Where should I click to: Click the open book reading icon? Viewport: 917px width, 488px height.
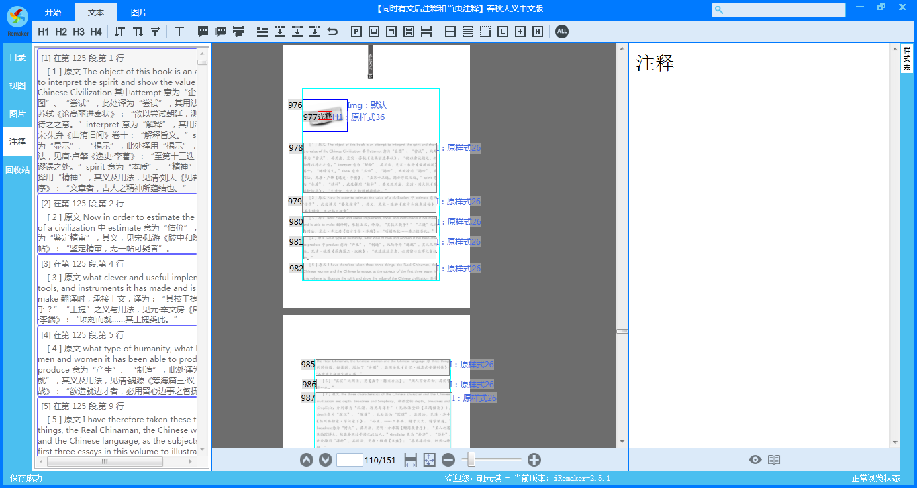[774, 460]
